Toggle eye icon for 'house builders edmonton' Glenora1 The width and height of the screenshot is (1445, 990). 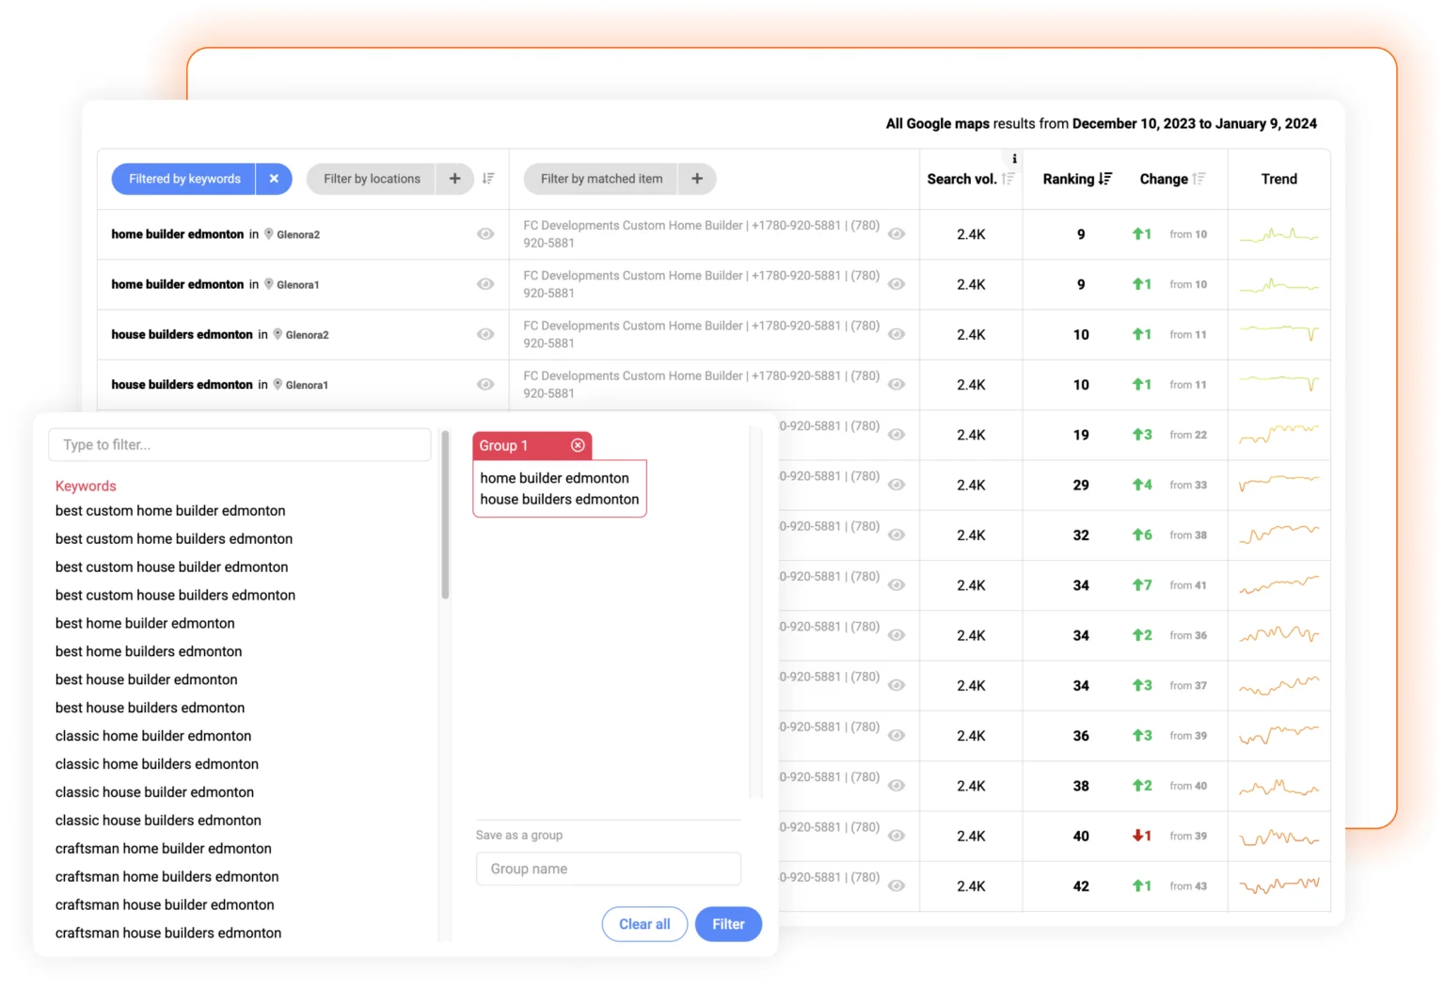[x=485, y=384]
